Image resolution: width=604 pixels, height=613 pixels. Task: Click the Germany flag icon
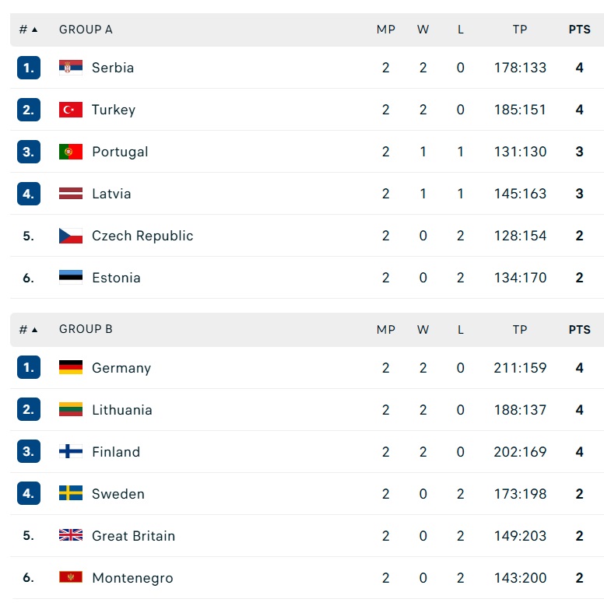pyautogui.click(x=71, y=367)
